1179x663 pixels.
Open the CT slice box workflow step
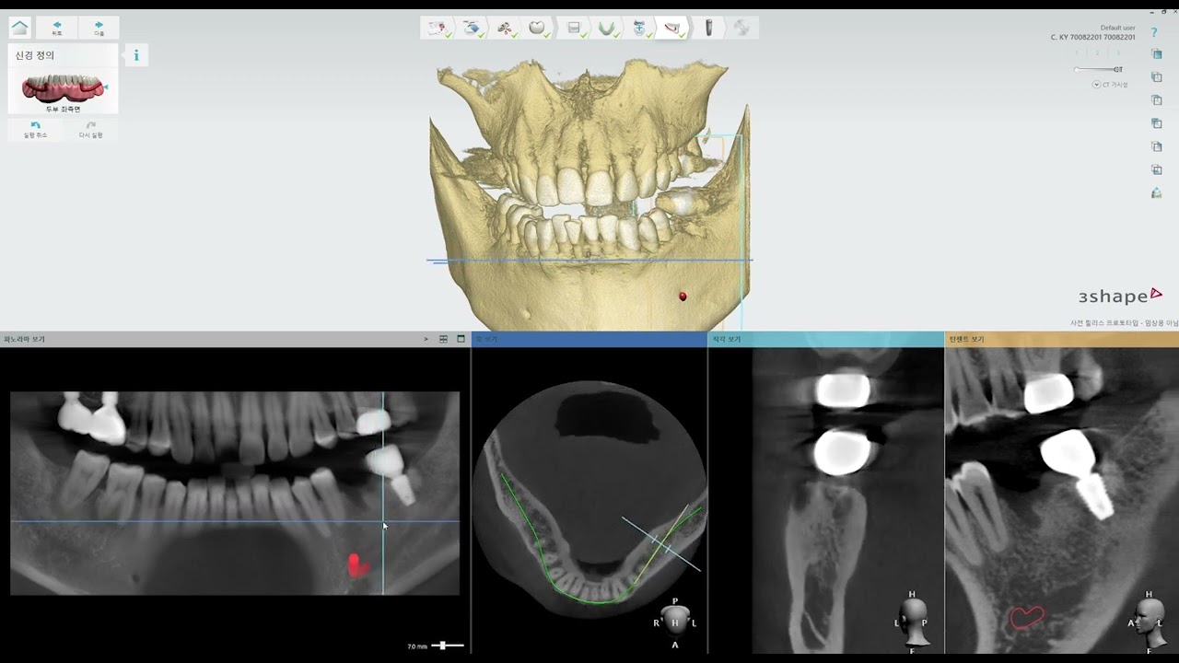point(574,28)
